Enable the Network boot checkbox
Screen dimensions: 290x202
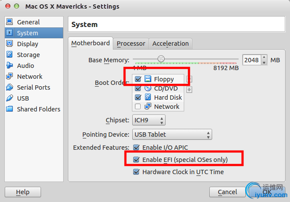tap(138, 107)
